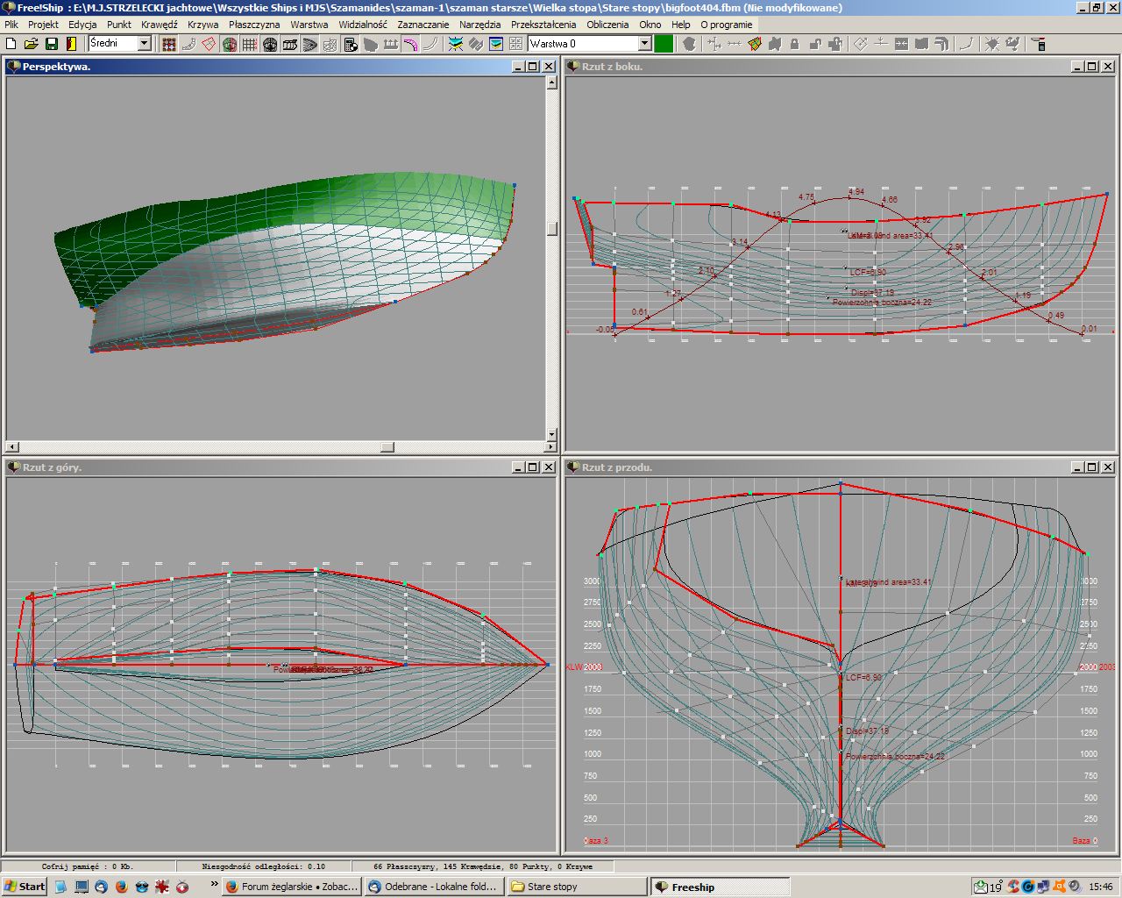
Task: Open the Rzut z boku window control menu icon
Action: tap(572, 66)
